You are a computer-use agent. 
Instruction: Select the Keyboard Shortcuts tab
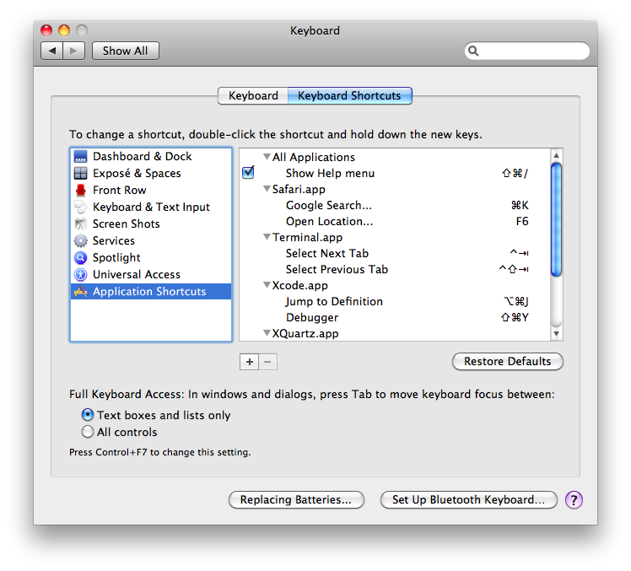[349, 96]
